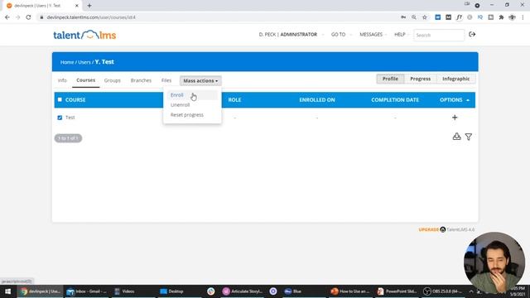Sort by ENROLLED ON column header
This screenshot has height=298, width=530.
tap(317, 100)
